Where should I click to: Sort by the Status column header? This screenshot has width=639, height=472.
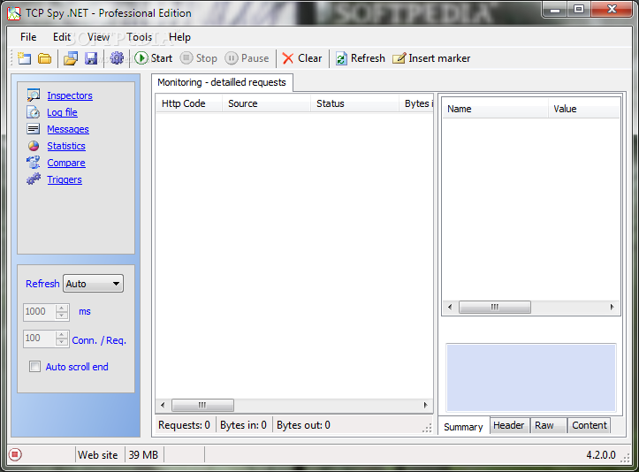coord(354,103)
